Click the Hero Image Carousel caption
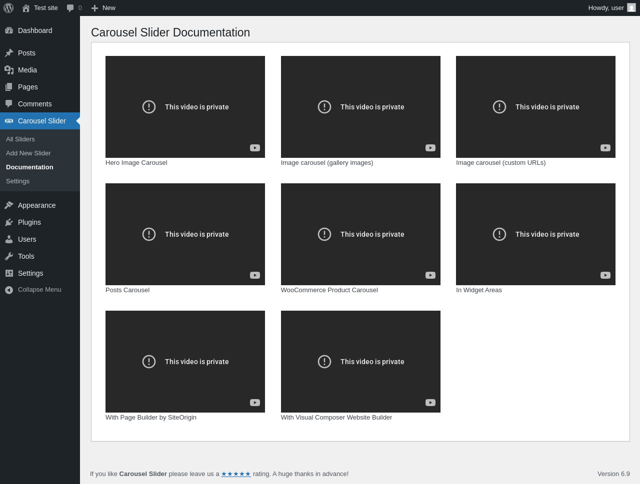 [136, 163]
